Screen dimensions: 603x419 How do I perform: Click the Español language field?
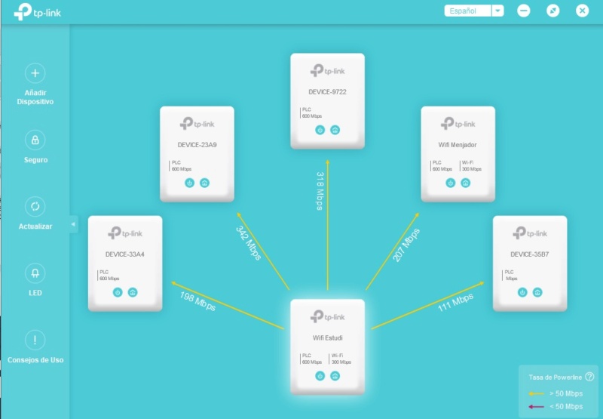click(468, 11)
